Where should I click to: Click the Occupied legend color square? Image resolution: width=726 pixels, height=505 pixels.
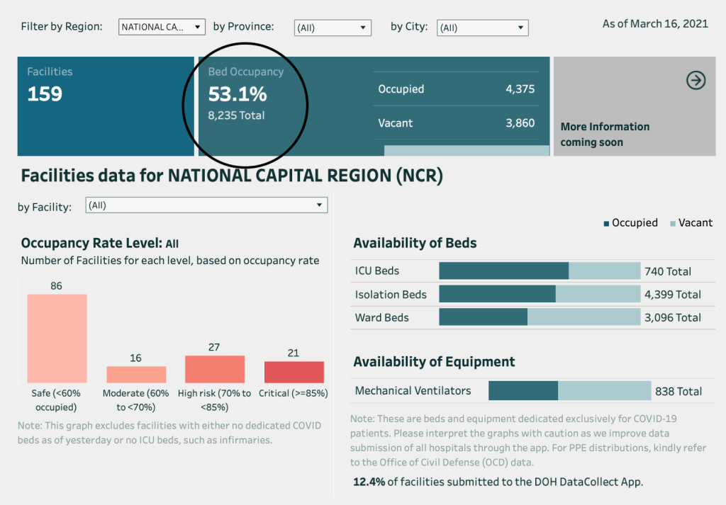click(x=607, y=223)
